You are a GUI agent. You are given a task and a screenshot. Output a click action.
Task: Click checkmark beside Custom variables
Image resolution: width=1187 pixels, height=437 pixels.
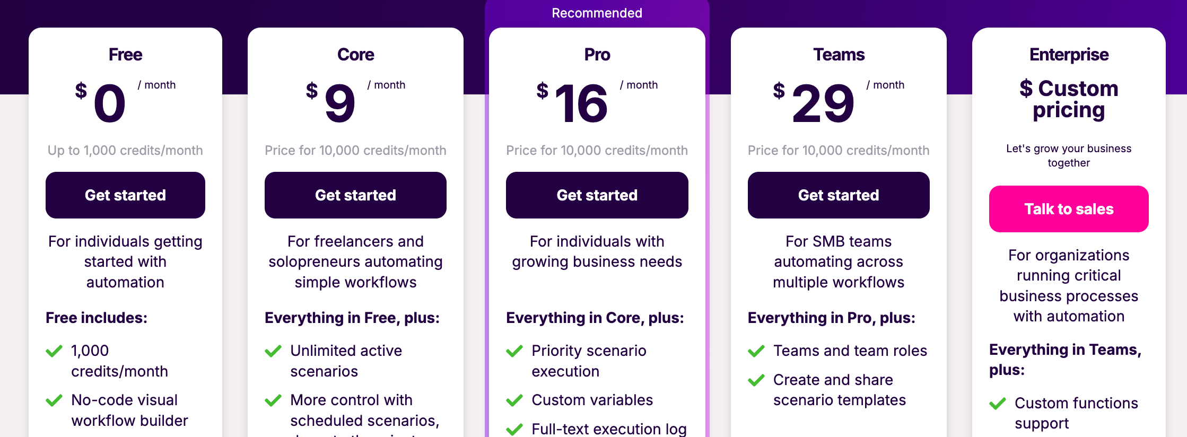pos(514,400)
